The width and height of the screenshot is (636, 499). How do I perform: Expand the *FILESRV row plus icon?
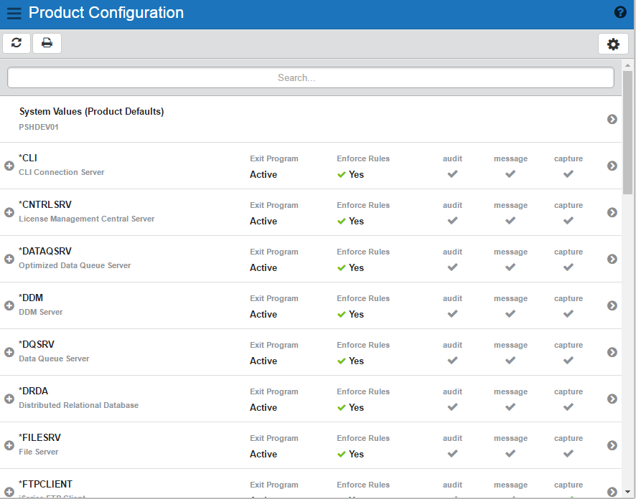[x=9, y=445]
